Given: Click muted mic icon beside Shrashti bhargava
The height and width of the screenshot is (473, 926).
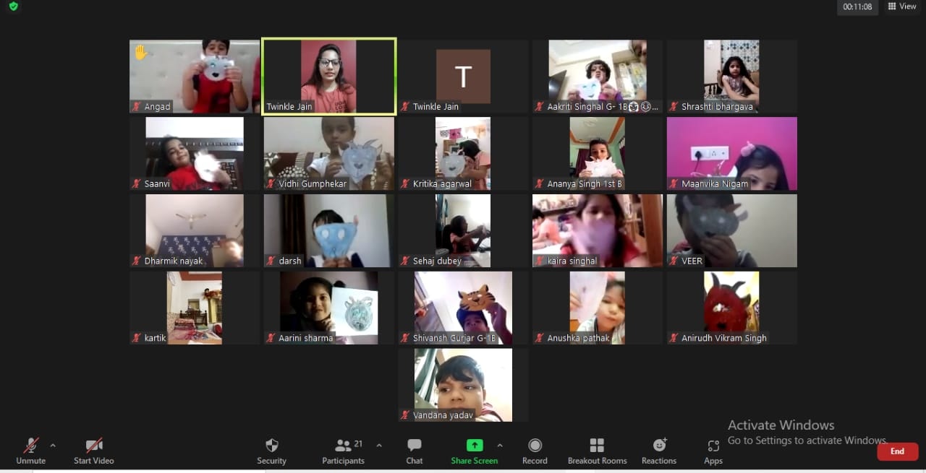Looking at the screenshot, I should click(x=674, y=107).
